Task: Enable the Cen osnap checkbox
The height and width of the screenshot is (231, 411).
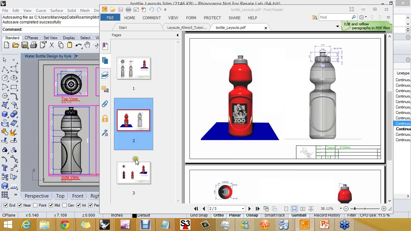Action: [64, 205]
